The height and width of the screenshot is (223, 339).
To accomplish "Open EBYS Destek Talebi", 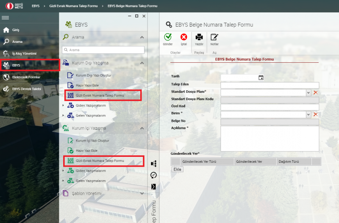I will (x=29, y=89).
